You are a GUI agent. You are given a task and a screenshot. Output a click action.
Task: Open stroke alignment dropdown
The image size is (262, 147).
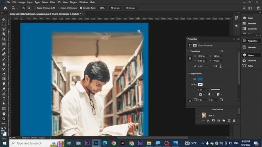click(x=202, y=94)
